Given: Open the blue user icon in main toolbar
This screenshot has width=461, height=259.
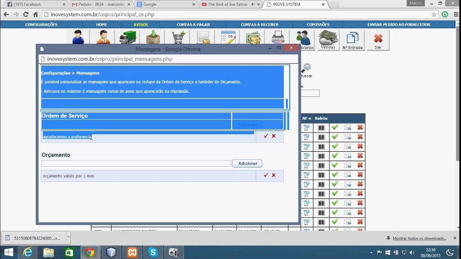Looking at the screenshot, I should [78, 37].
